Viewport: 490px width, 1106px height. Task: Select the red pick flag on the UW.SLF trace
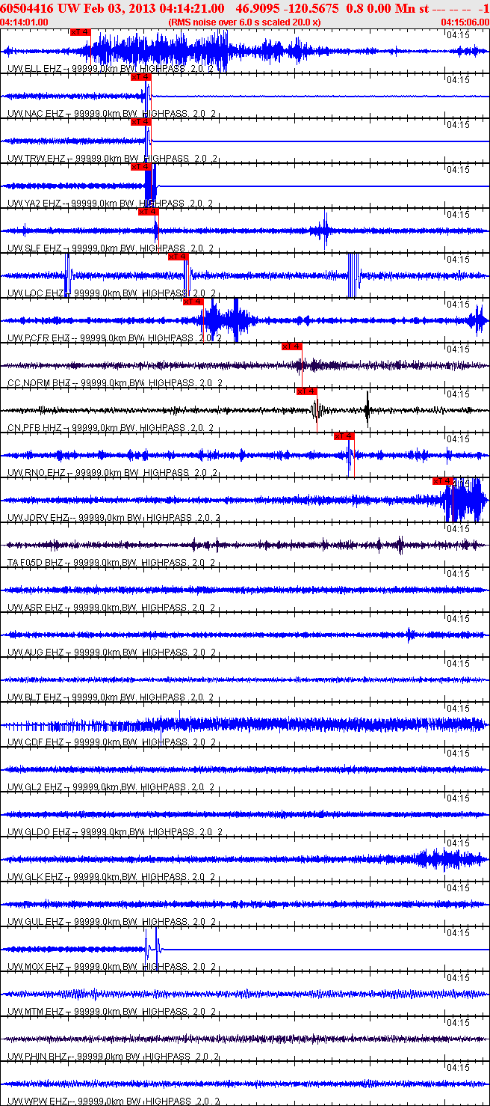[148, 212]
